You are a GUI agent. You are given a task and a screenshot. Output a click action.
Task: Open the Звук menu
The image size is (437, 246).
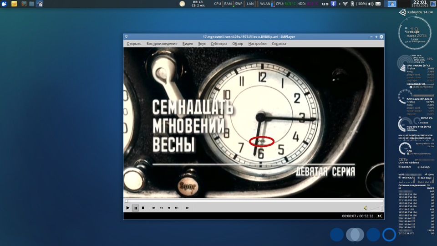coord(202,44)
